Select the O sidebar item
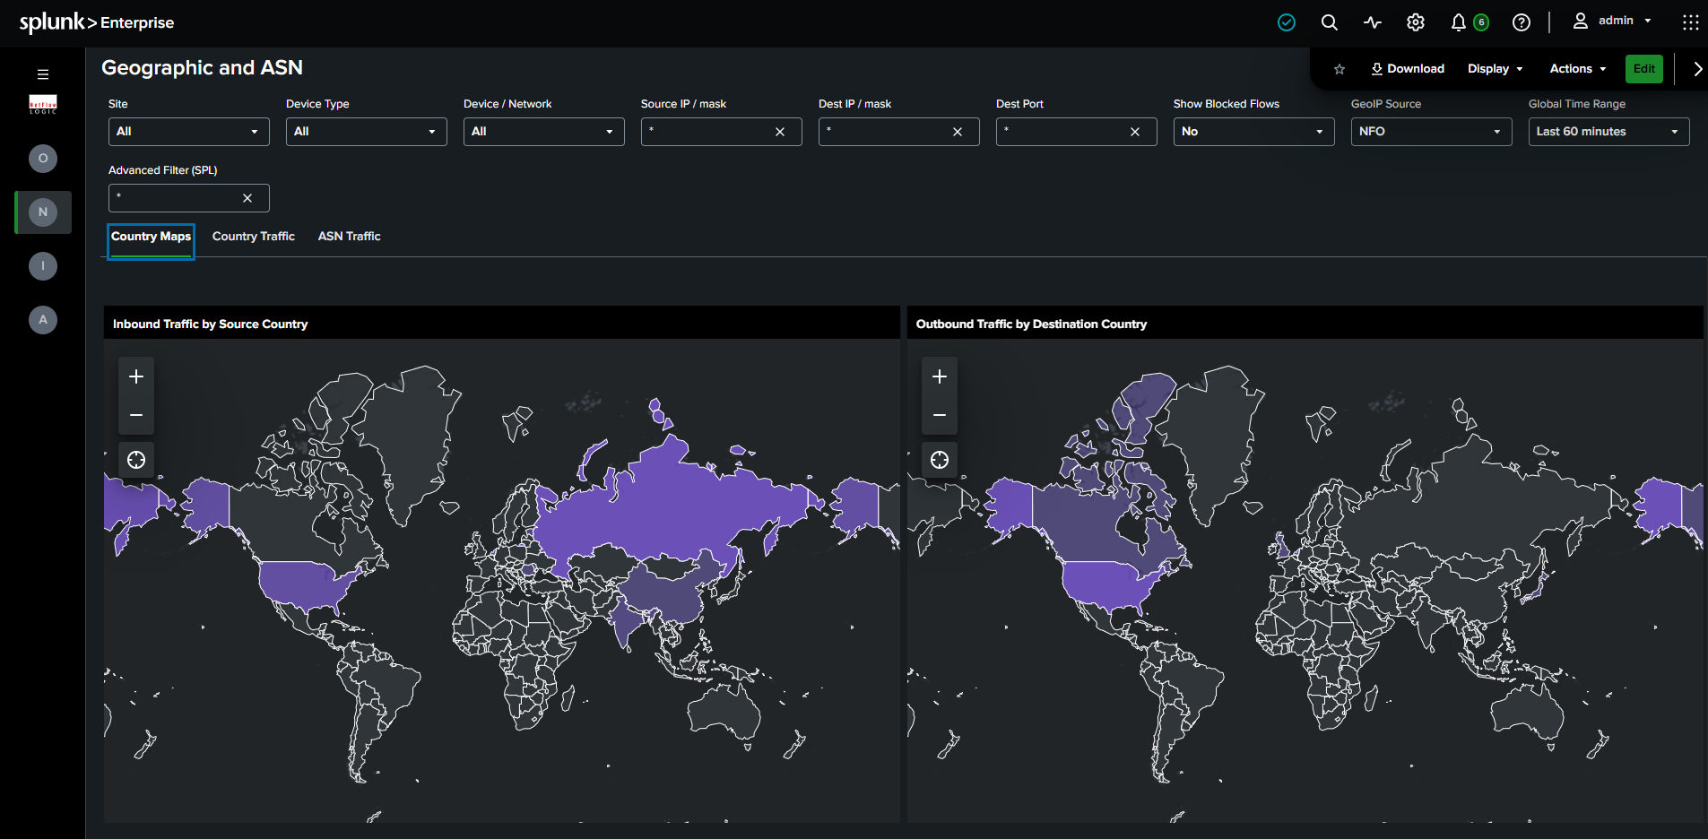This screenshot has height=839, width=1708. pyautogui.click(x=43, y=159)
